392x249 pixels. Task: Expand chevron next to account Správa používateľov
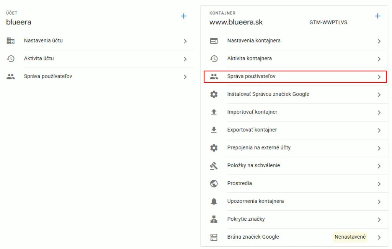coord(185,77)
